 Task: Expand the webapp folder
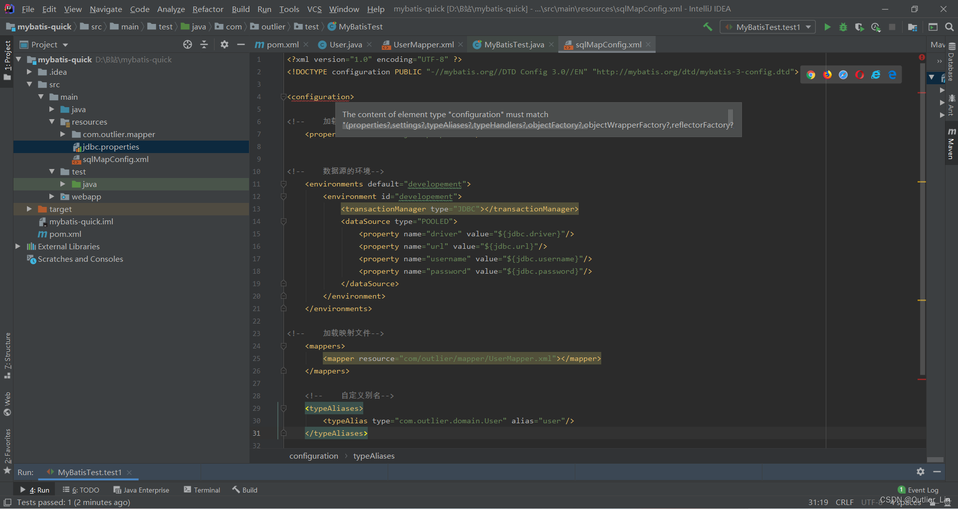52,196
